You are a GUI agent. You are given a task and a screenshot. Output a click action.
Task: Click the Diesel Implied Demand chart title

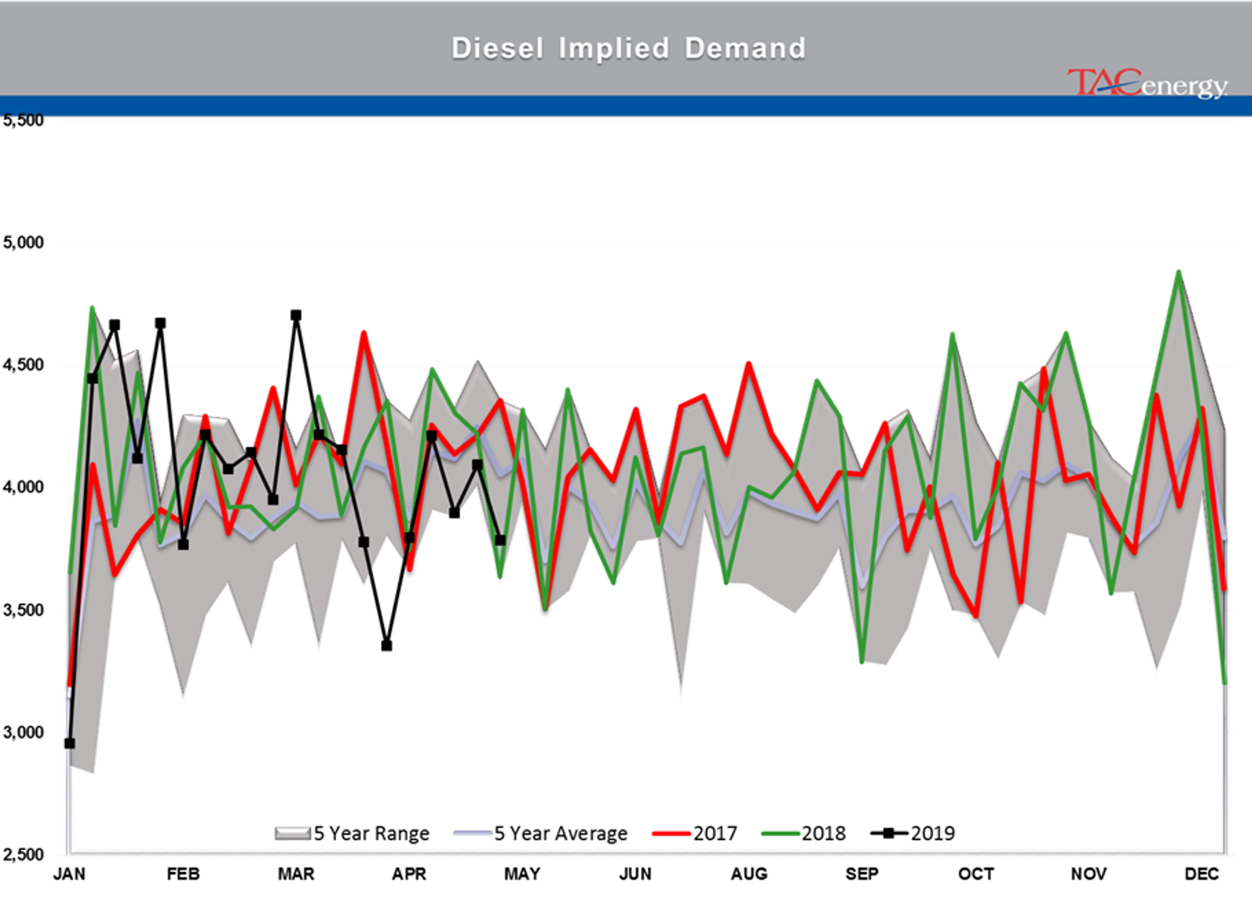(x=629, y=49)
